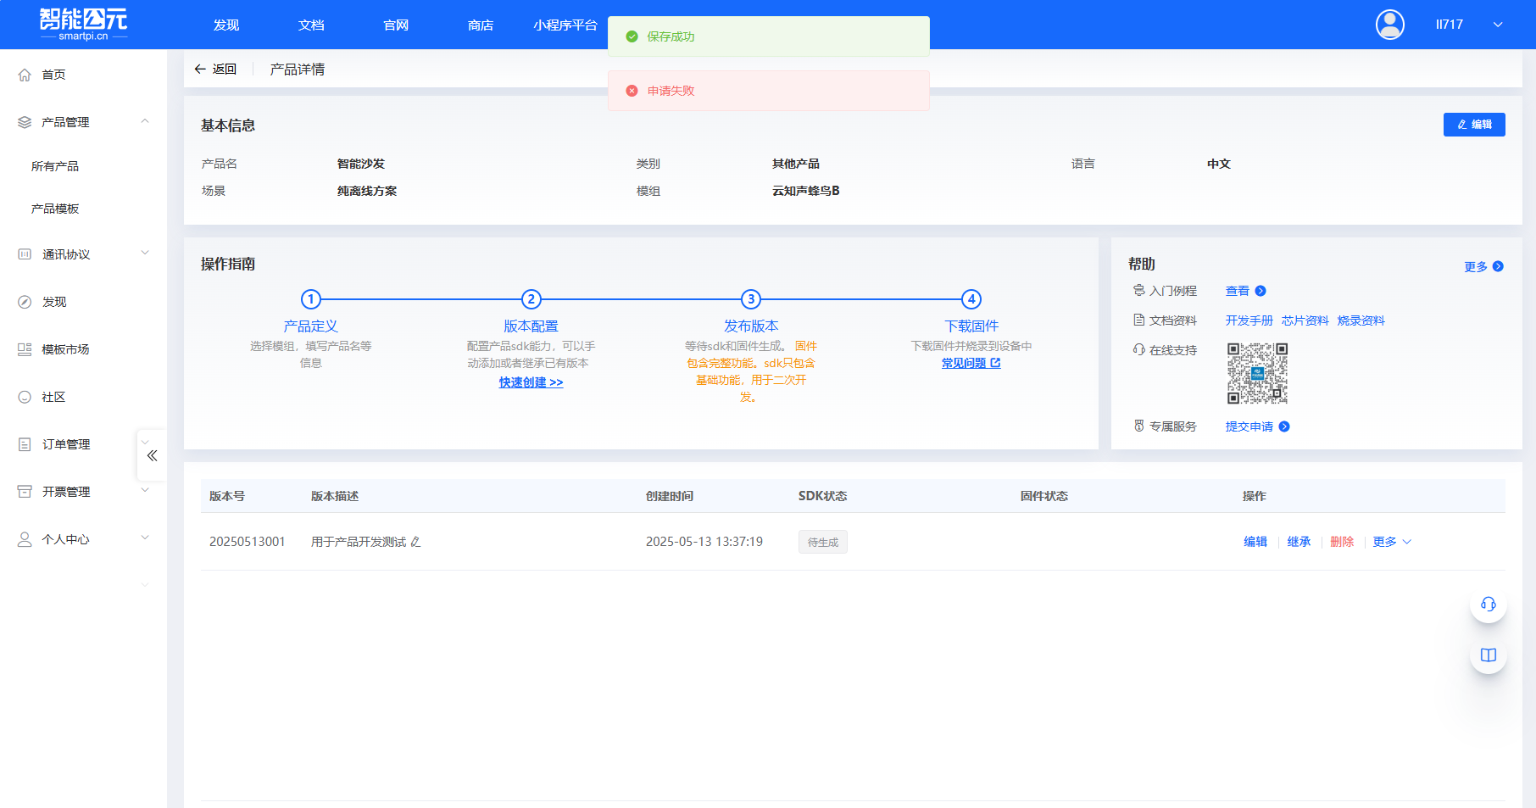
Task: Open 模板市场 template market in sidebar
Action: coord(64,348)
